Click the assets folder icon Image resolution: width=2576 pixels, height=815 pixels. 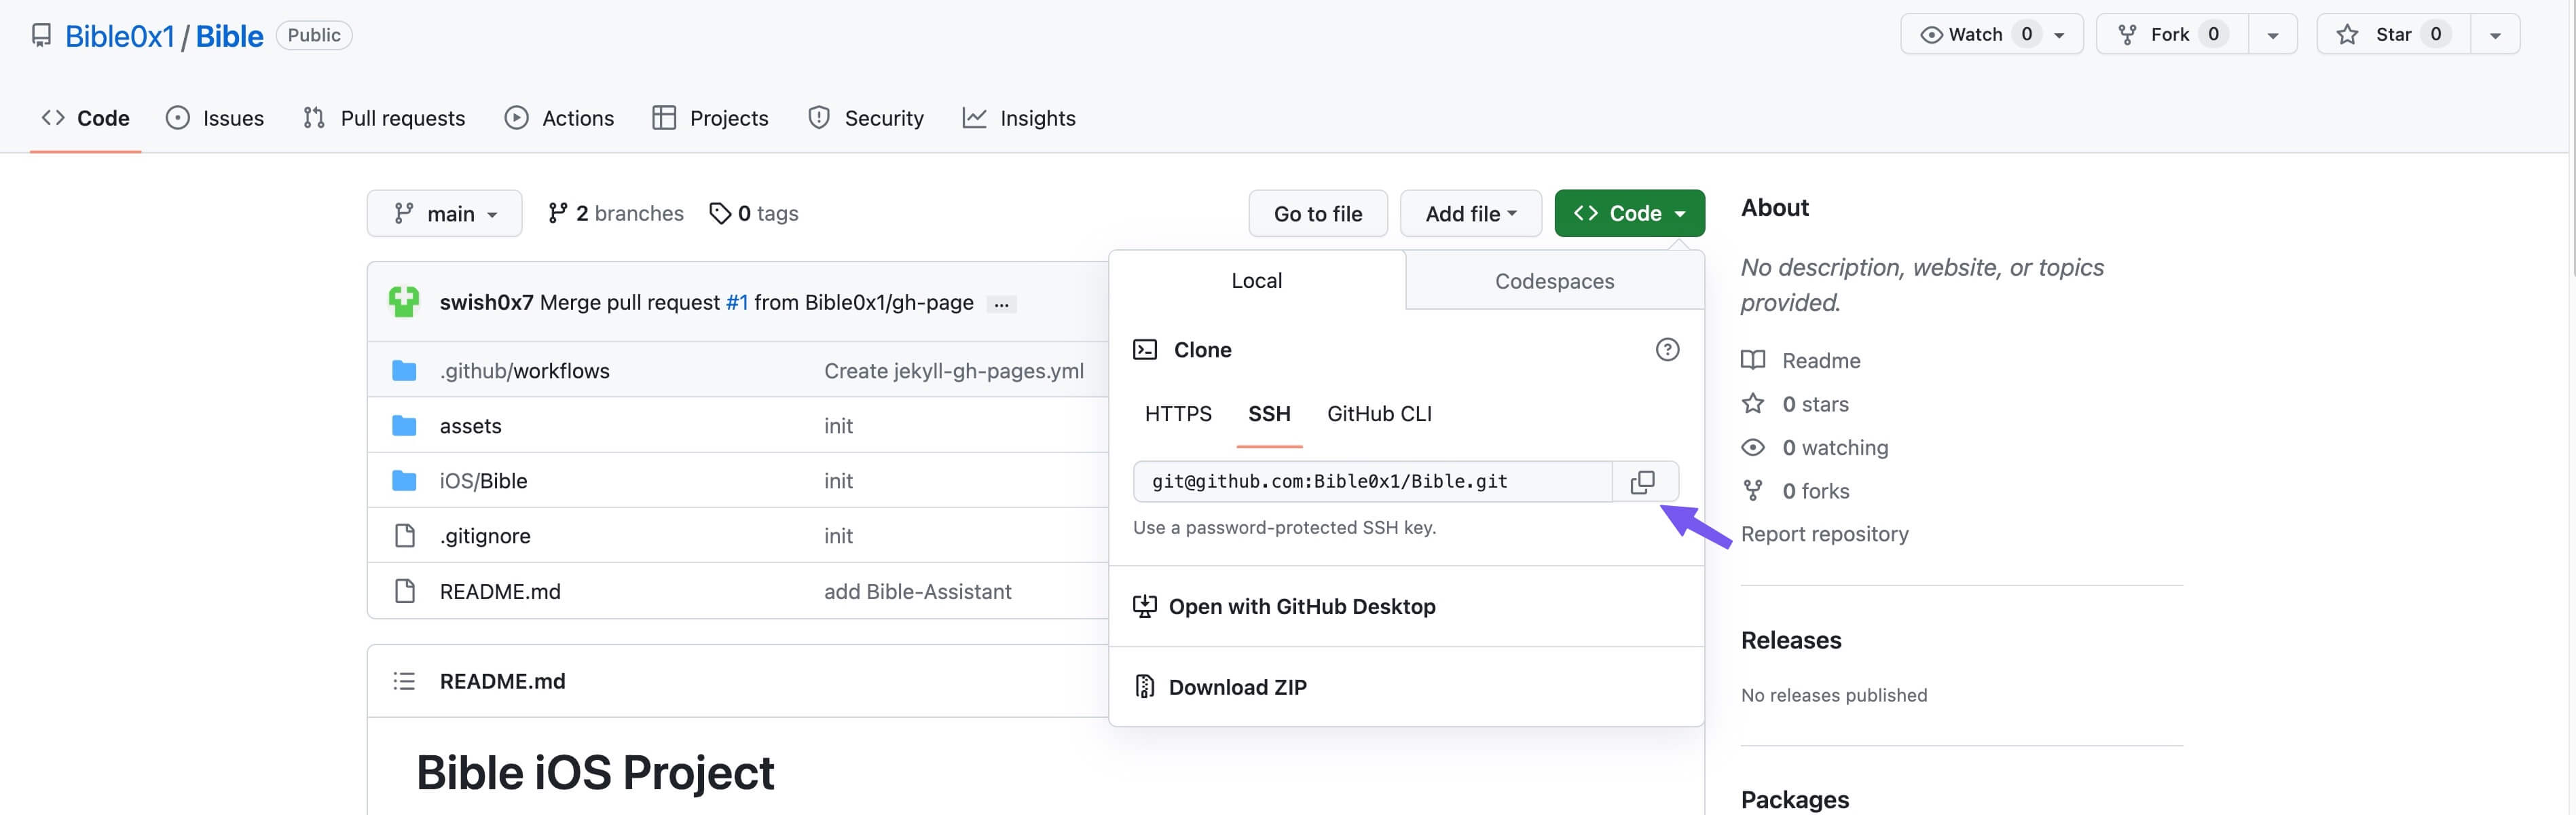404,426
